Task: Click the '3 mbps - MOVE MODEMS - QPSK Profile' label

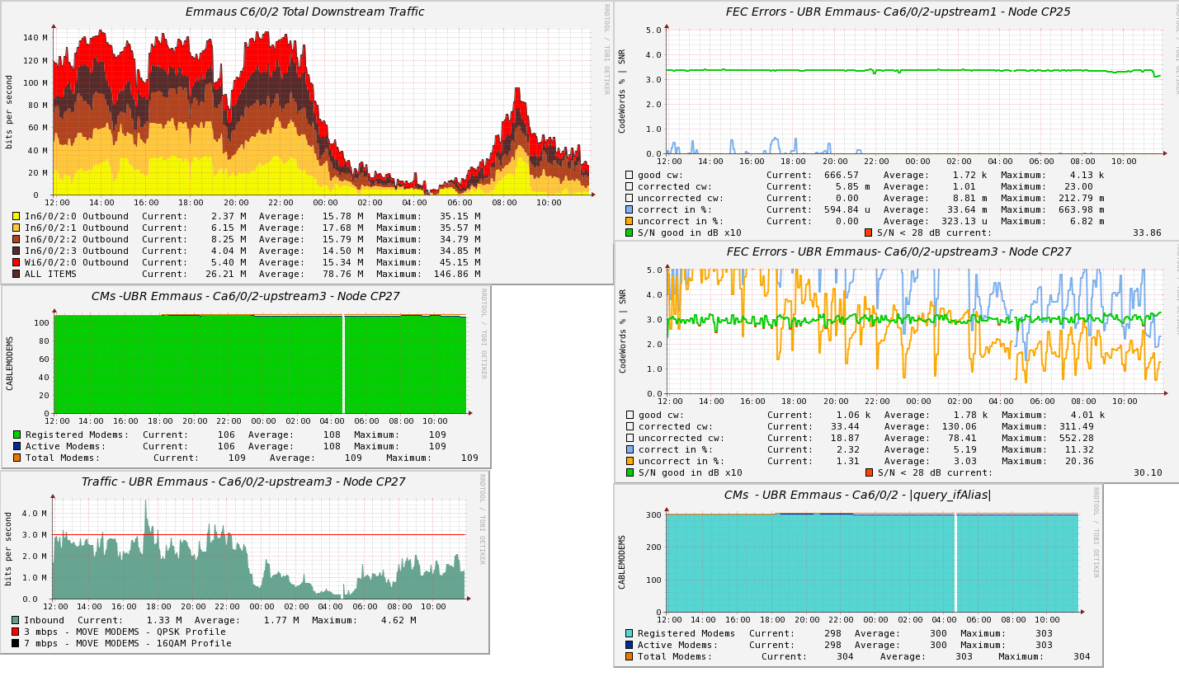Action: pyautogui.click(x=125, y=632)
